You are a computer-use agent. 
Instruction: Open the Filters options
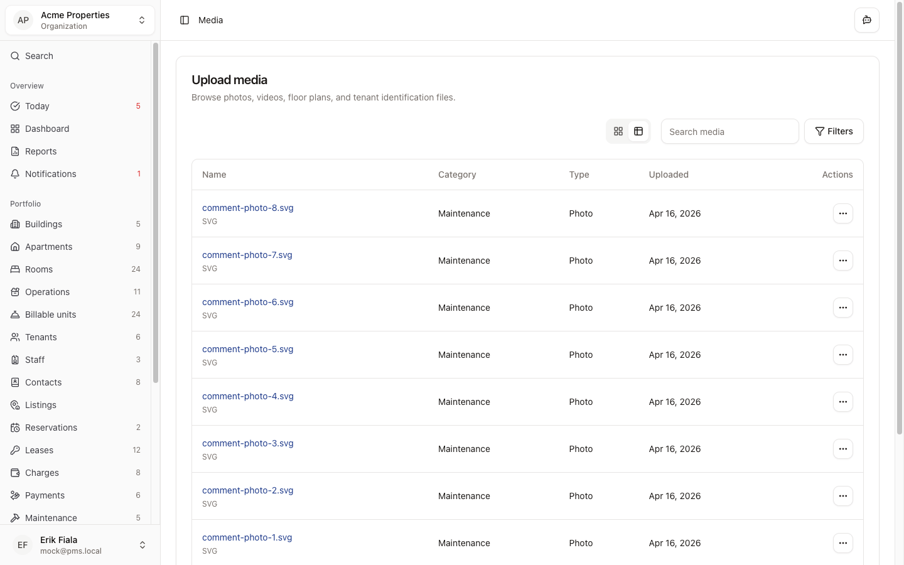833,131
